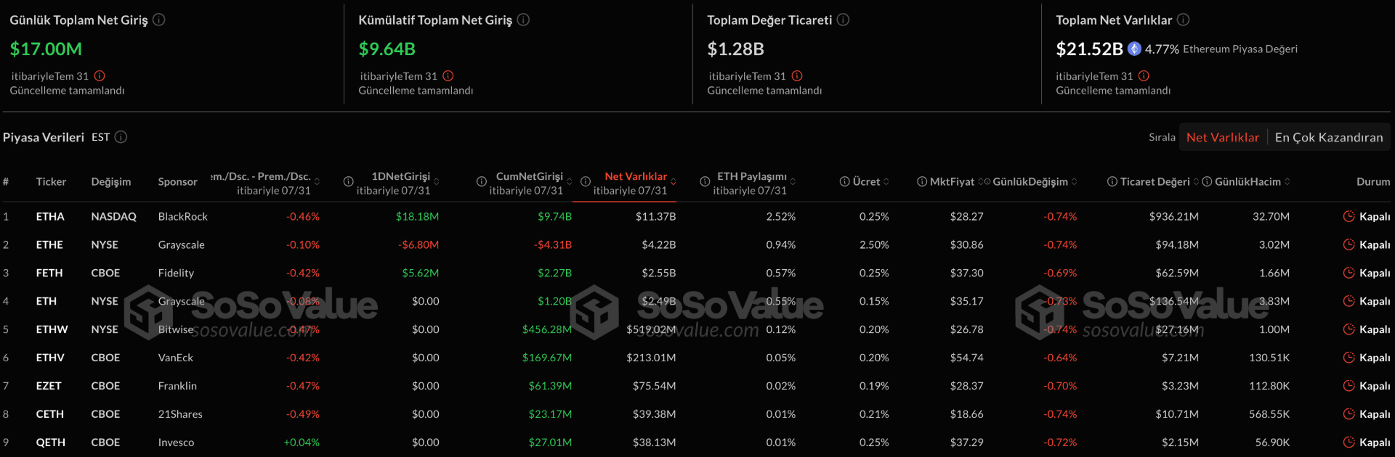
Task: Click info icon of Ücret column
Action: 845,181
